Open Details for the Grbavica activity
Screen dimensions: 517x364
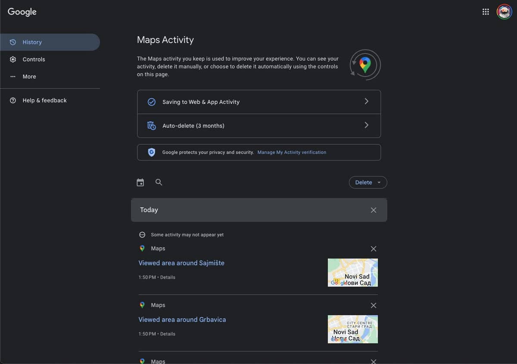[168, 334]
